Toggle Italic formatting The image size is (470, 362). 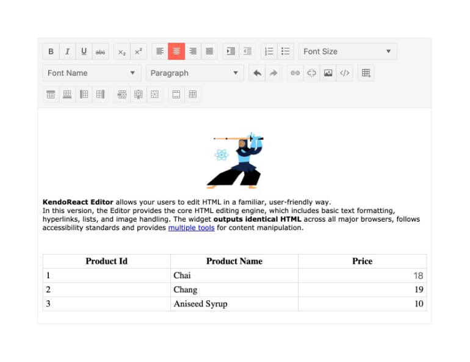(67, 51)
